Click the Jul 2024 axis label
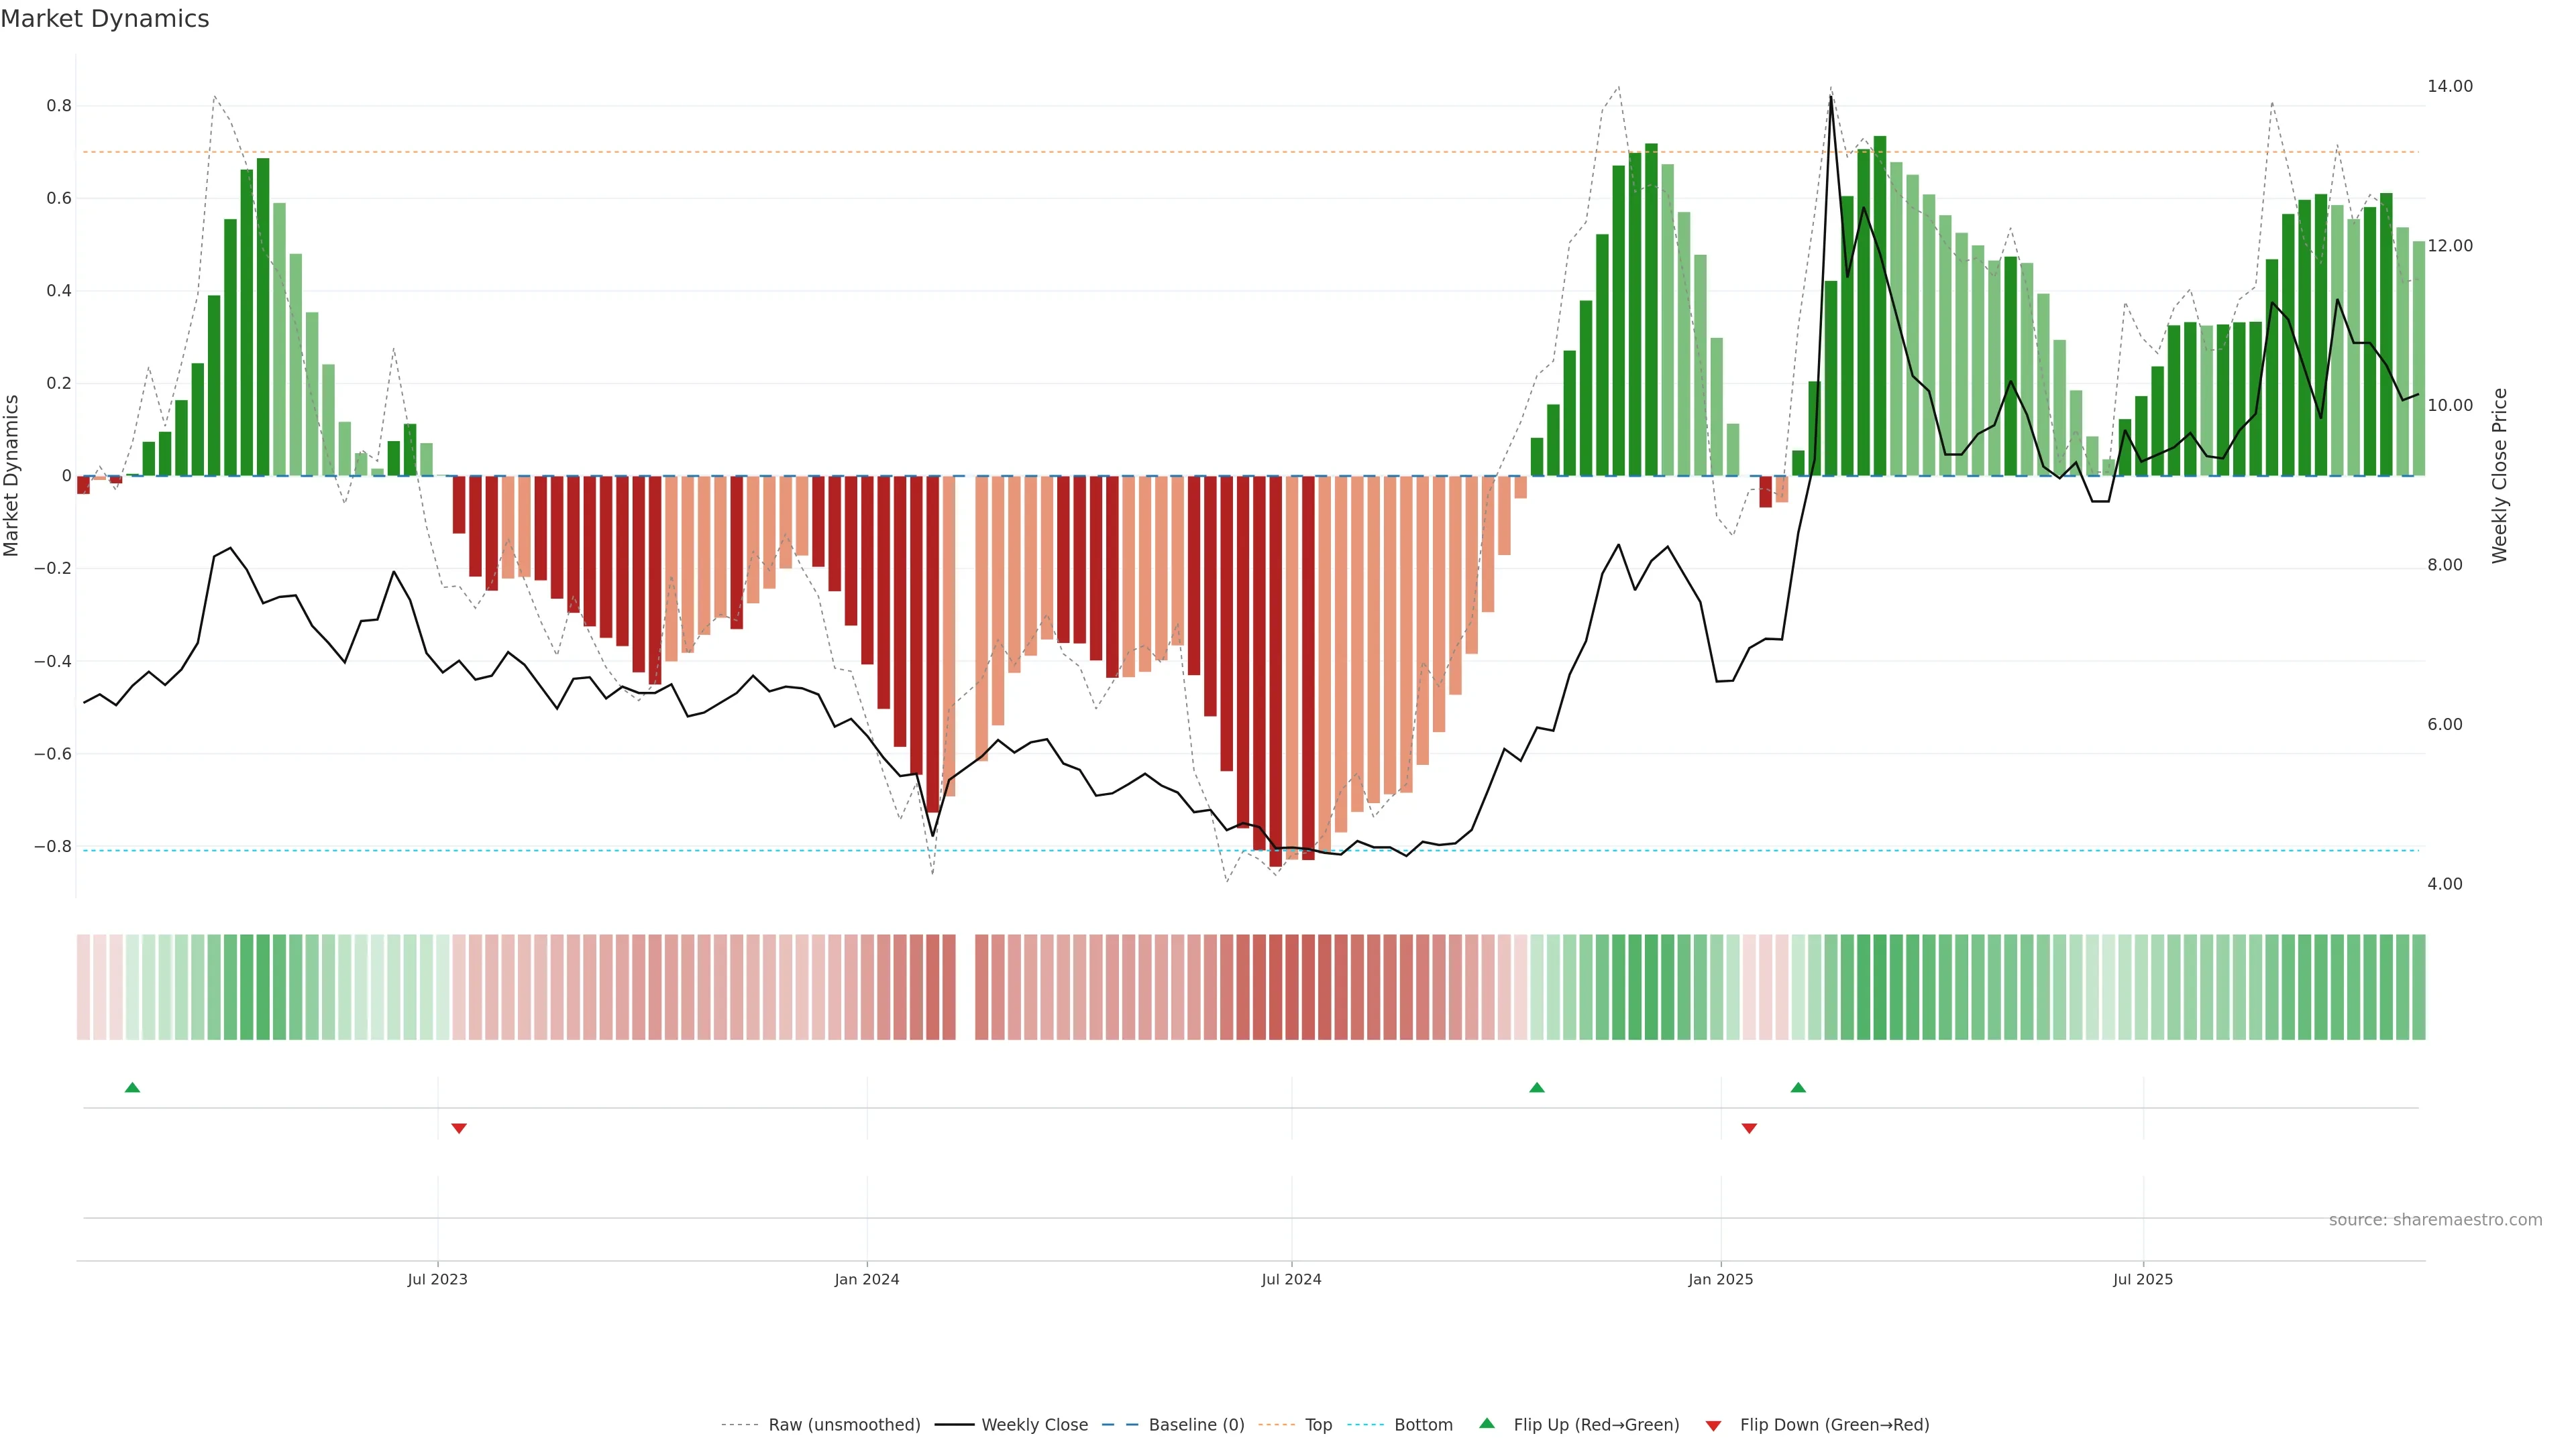The height and width of the screenshot is (1448, 2576). [1291, 1279]
